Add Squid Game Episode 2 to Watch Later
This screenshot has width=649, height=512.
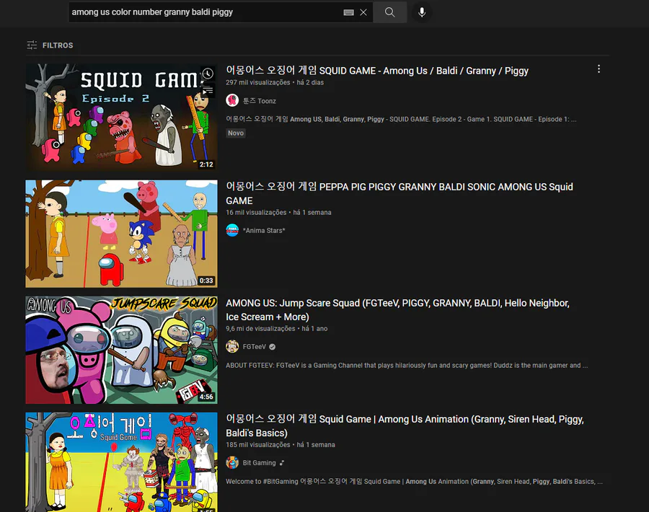click(x=208, y=74)
